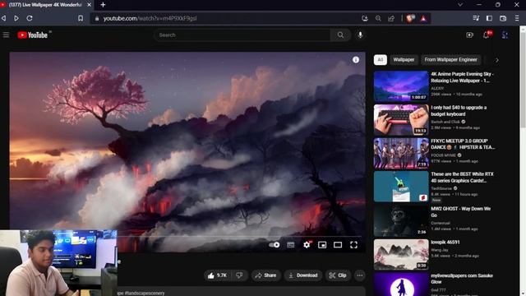The height and width of the screenshot is (296, 526).
Task: Open tab search dropdown chevron
Action: tap(460, 5)
